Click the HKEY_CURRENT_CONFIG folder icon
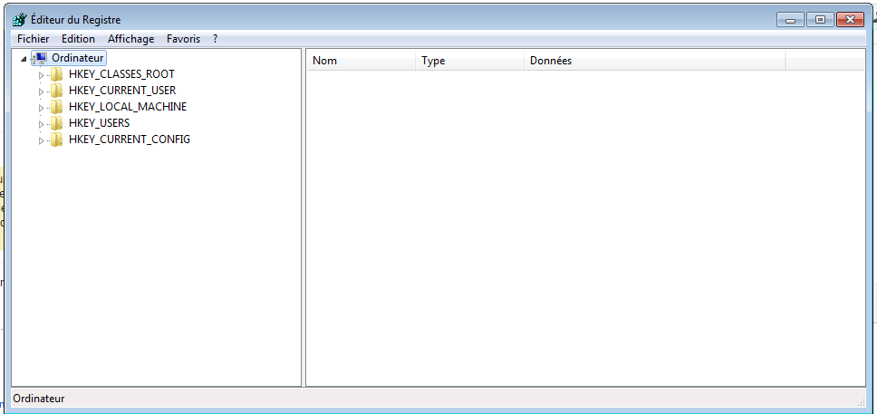This screenshot has width=877, height=414. (56, 140)
